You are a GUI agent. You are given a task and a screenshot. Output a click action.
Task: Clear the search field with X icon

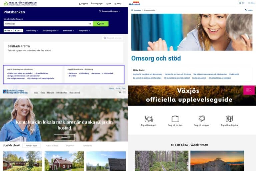click(x=90, y=24)
